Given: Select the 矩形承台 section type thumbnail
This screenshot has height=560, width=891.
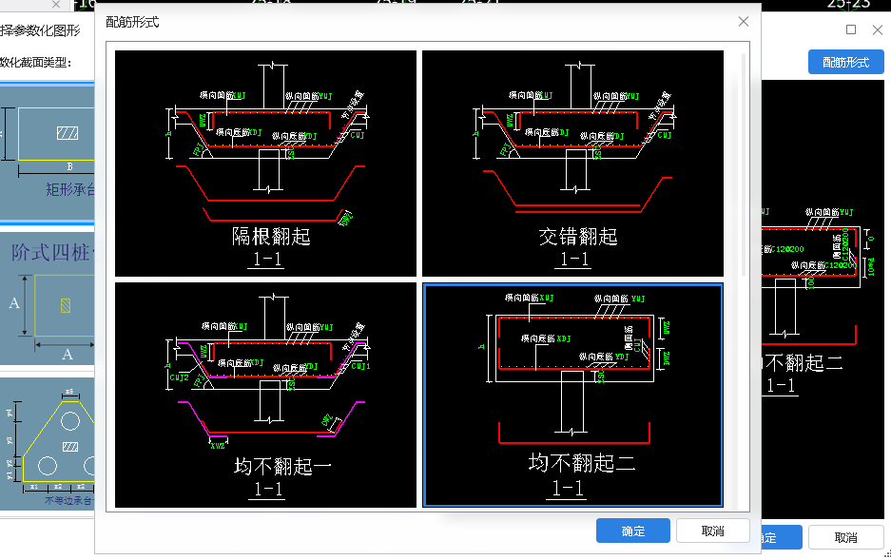Looking at the screenshot, I should [48, 151].
